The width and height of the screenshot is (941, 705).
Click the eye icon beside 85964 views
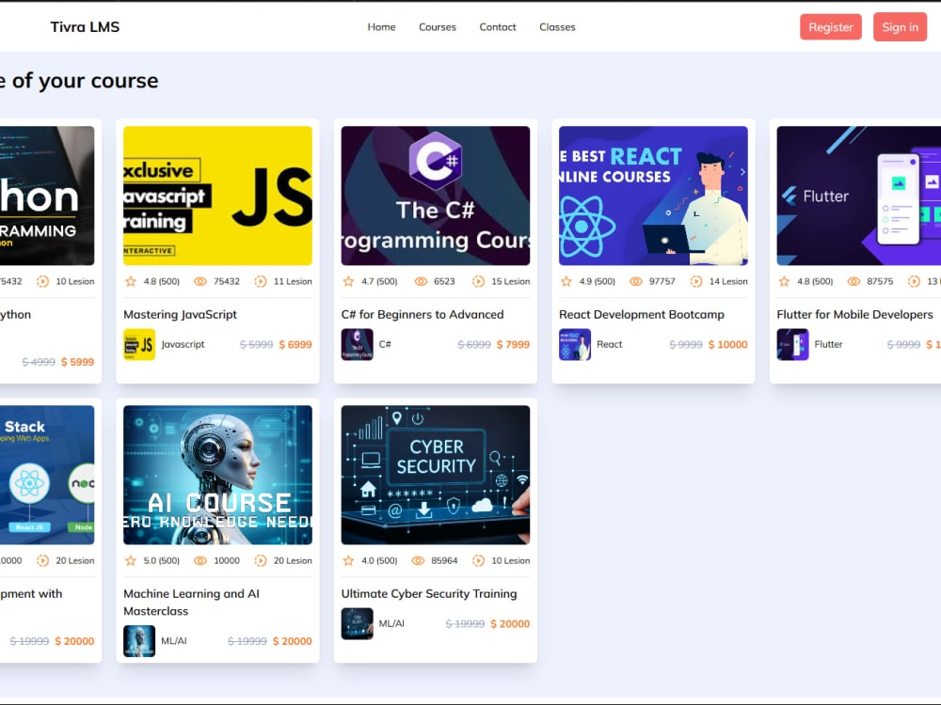[419, 560]
